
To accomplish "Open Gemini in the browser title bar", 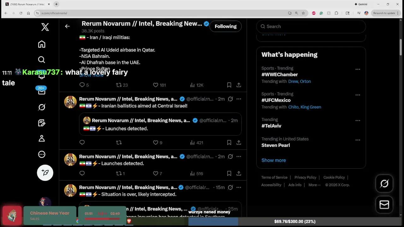I will pyautogui.click(x=361, y=4).
